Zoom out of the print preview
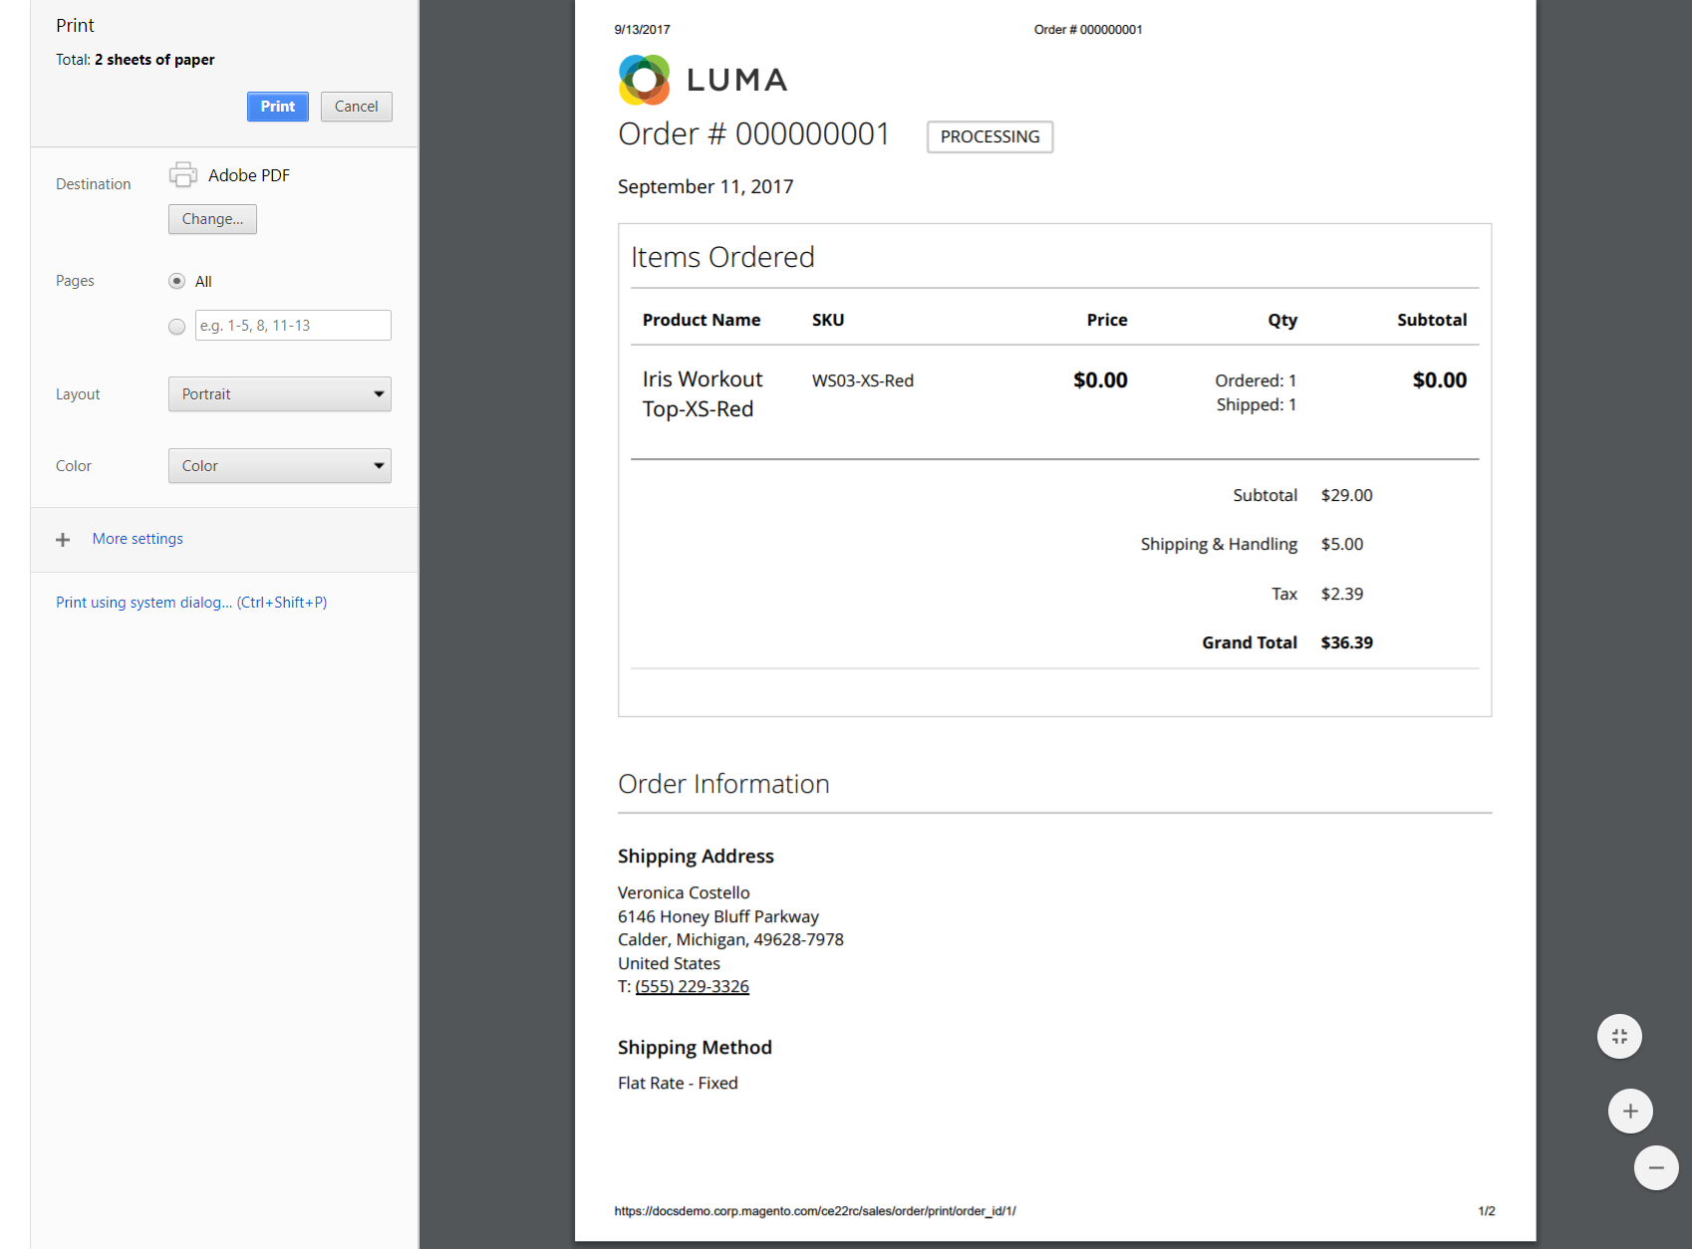Viewport: 1692px width, 1249px height. 1656,1167
